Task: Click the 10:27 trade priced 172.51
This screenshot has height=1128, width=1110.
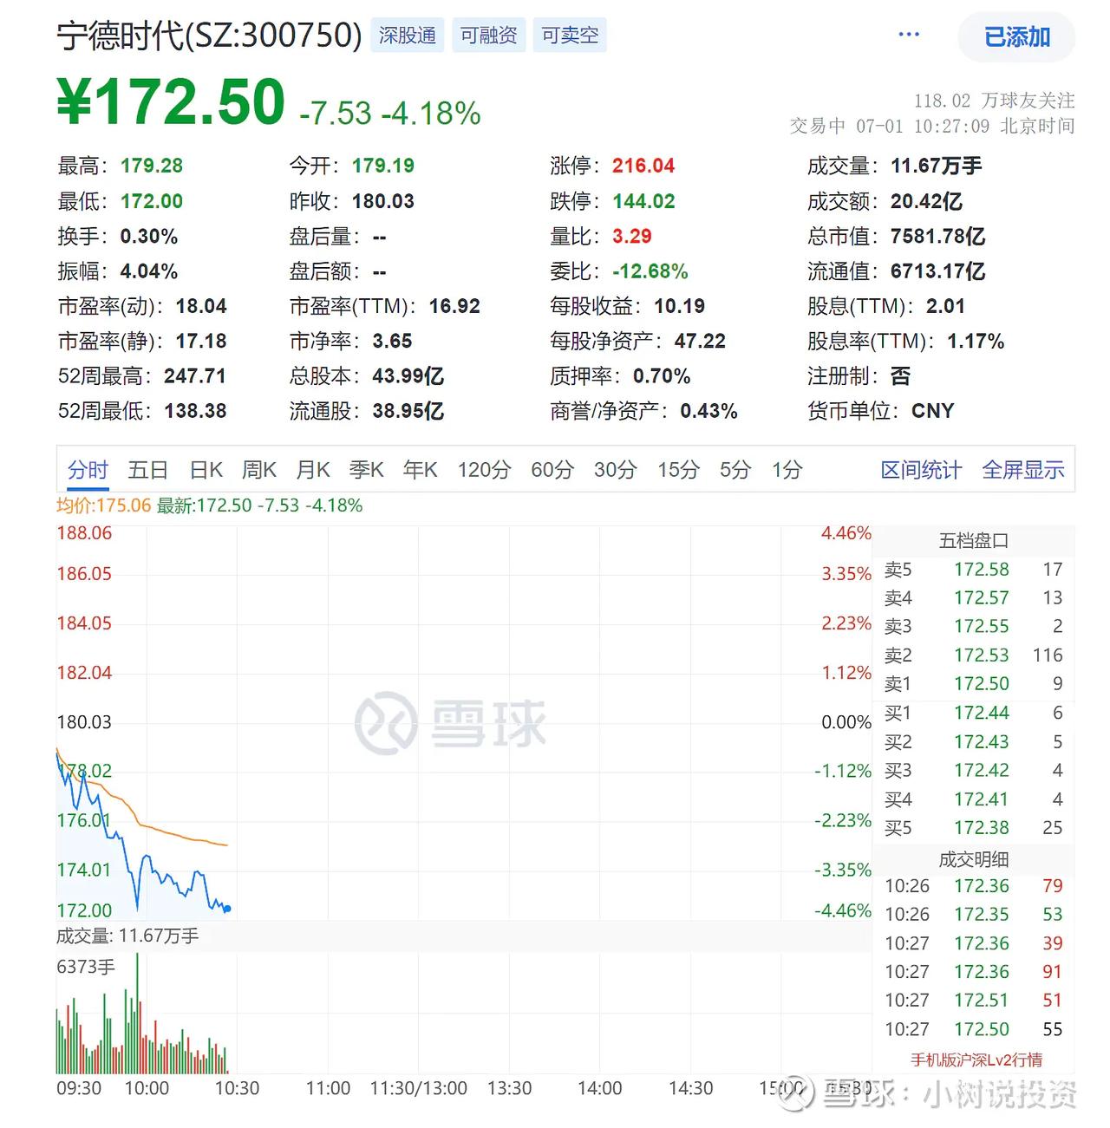Action: pos(974,1001)
